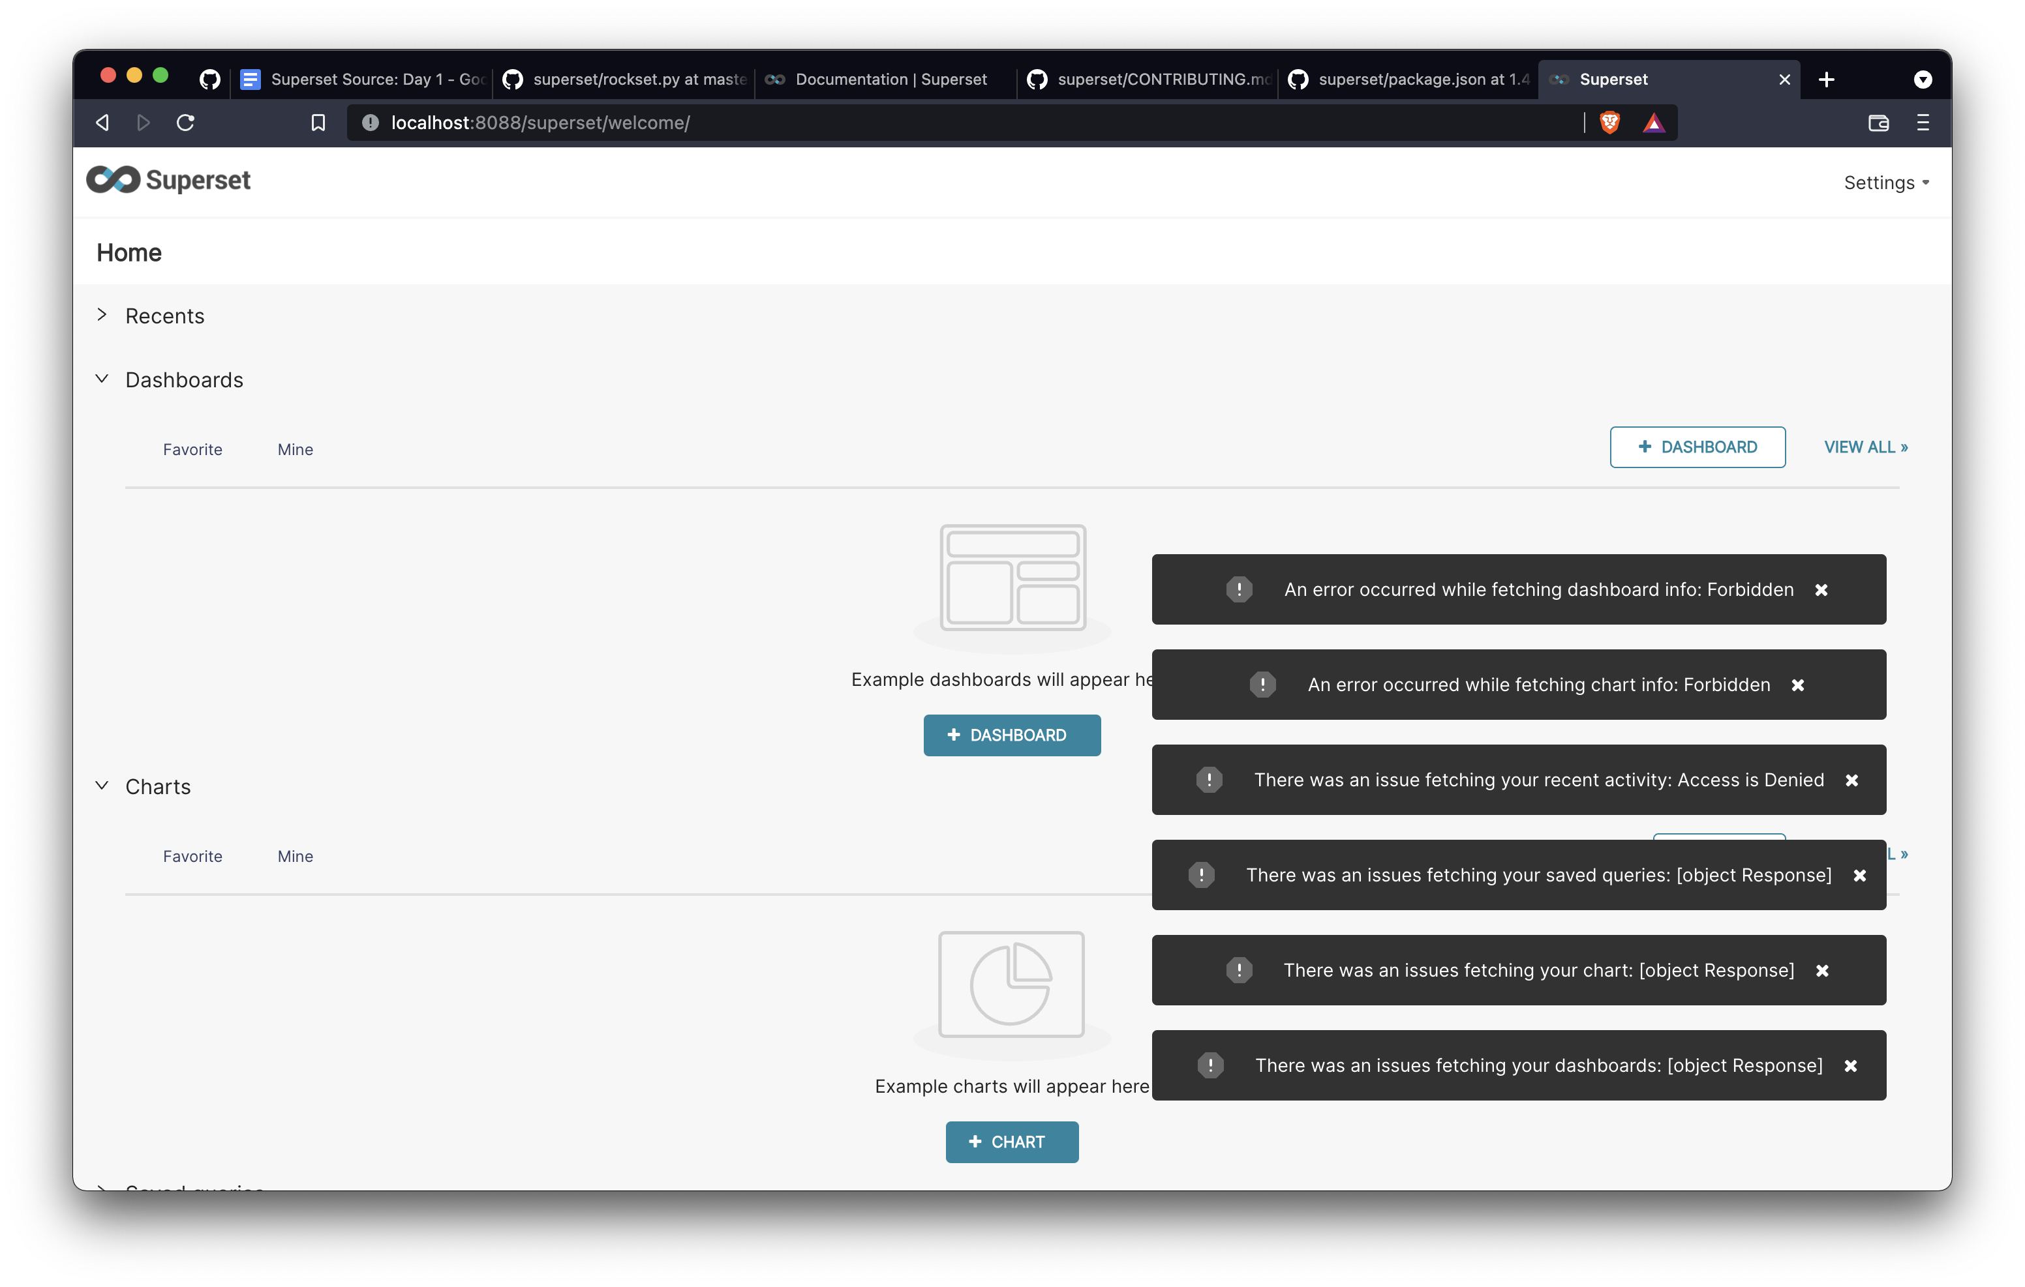
Task: Expand the Recents section
Action: [103, 314]
